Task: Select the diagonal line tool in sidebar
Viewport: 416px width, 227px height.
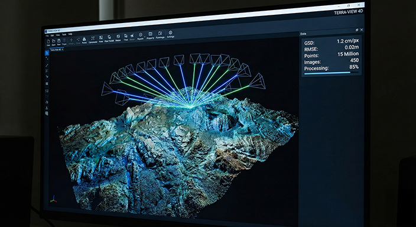Action: [47, 65]
